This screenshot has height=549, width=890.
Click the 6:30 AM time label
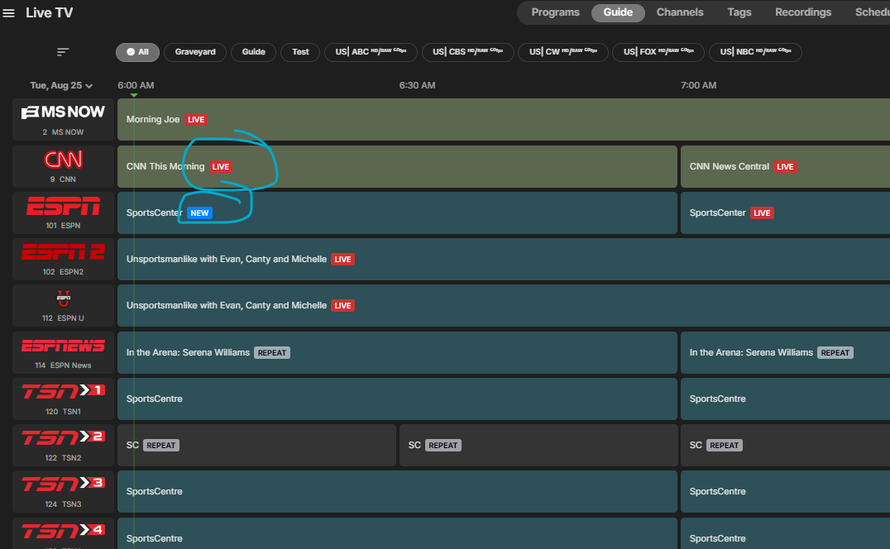point(417,86)
